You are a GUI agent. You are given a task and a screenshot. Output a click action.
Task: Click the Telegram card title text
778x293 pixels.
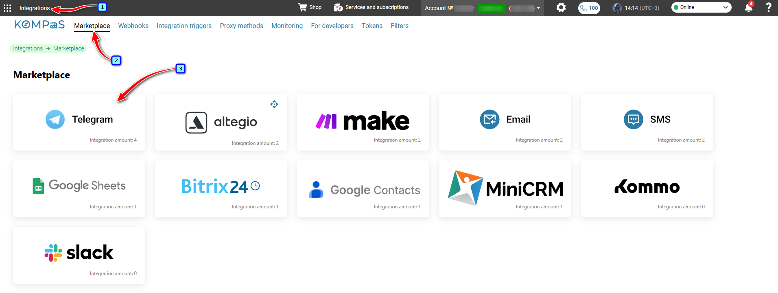tap(92, 119)
